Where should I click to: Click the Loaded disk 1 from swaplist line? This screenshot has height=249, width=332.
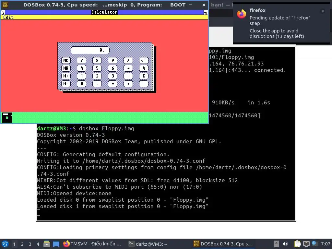[123, 207]
